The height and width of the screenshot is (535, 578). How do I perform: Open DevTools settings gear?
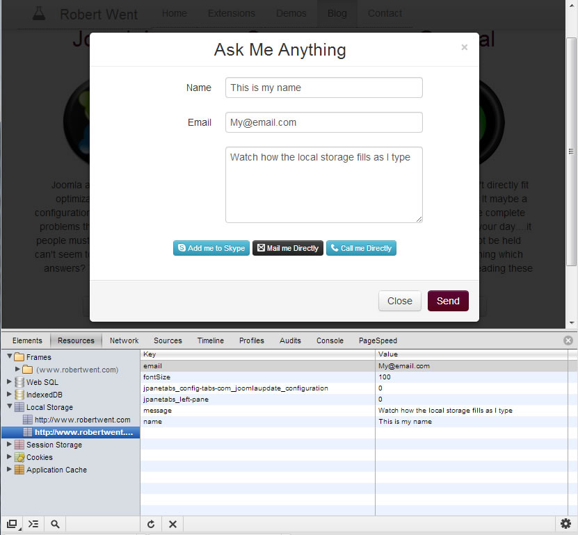[x=566, y=524]
